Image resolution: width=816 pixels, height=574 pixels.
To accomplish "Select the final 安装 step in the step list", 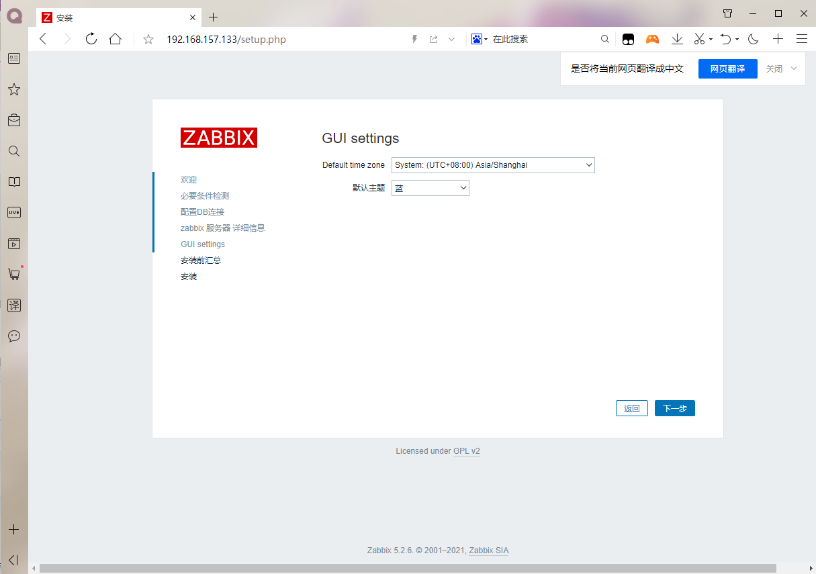I will coord(189,277).
